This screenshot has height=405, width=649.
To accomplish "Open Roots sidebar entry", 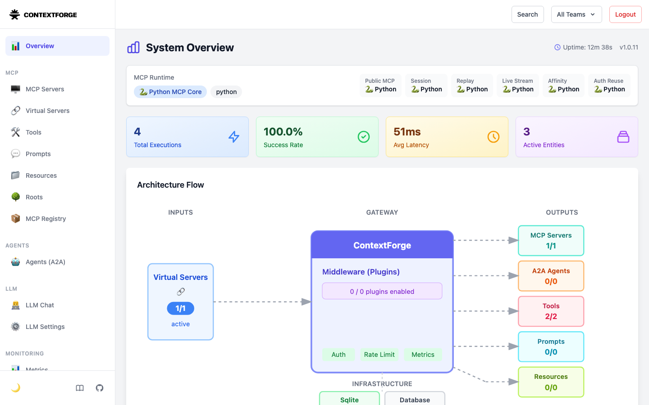I will (x=57, y=197).
